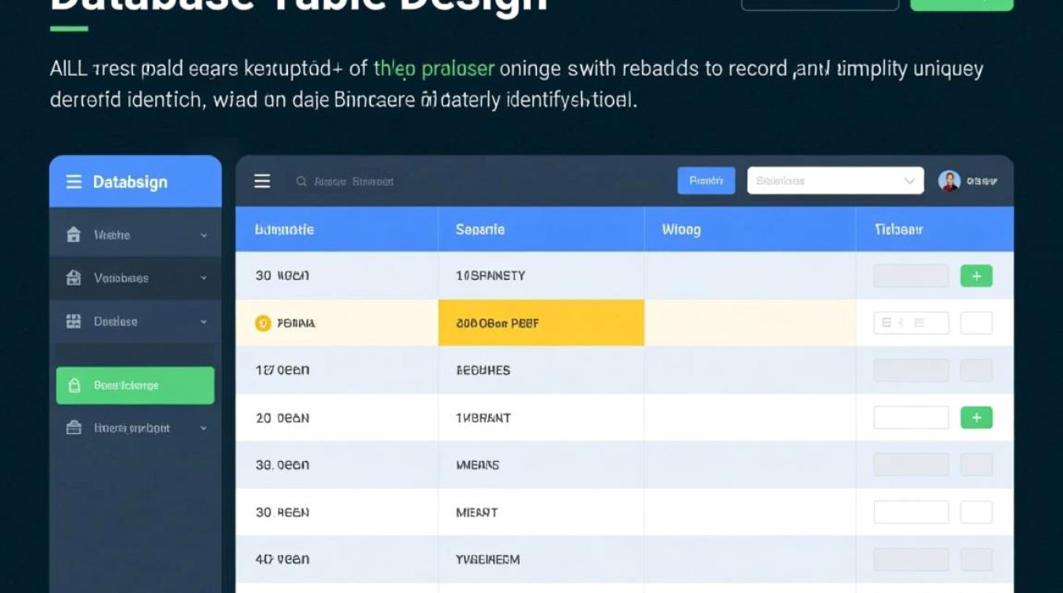The image size is (1063, 593).
Task: Click the green plus button in first table row
Action: [976, 276]
